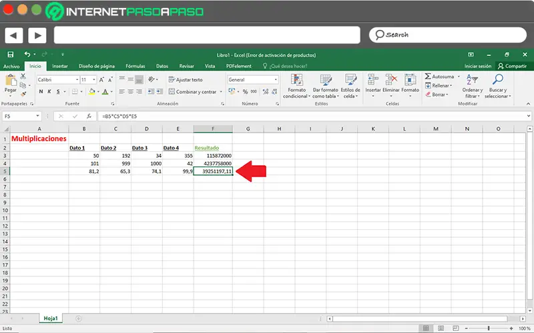Switch to the Fórmulas tab
The width and height of the screenshot is (534, 333).
point(136,66)
